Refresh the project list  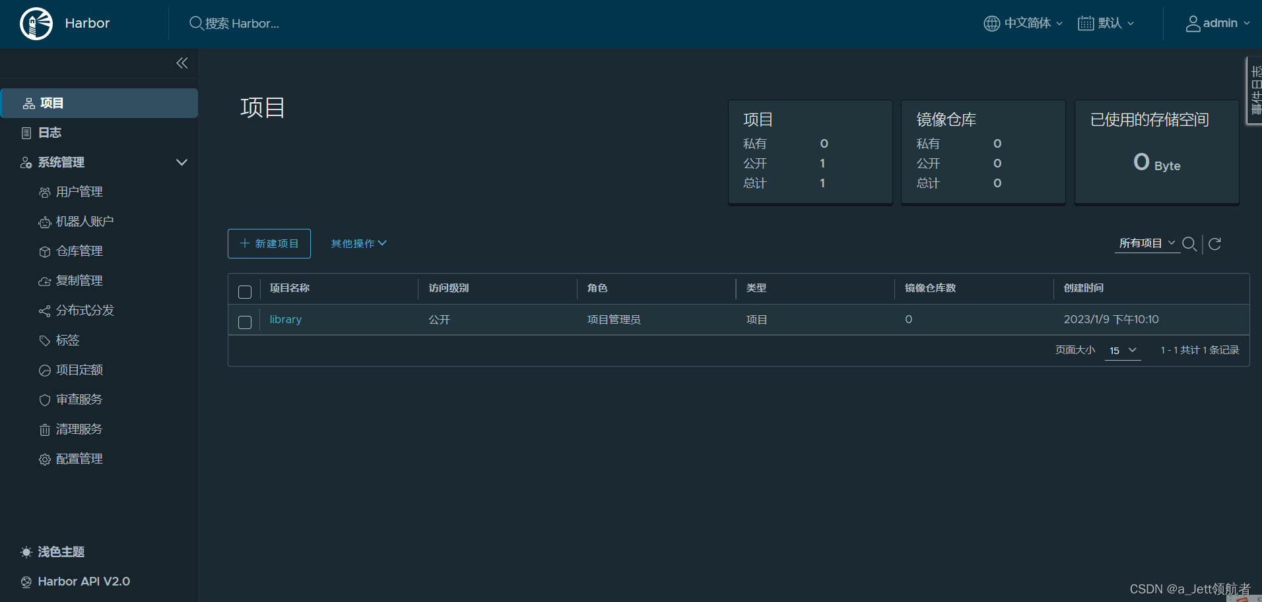pyautogui.click(x=1215, y=244)
